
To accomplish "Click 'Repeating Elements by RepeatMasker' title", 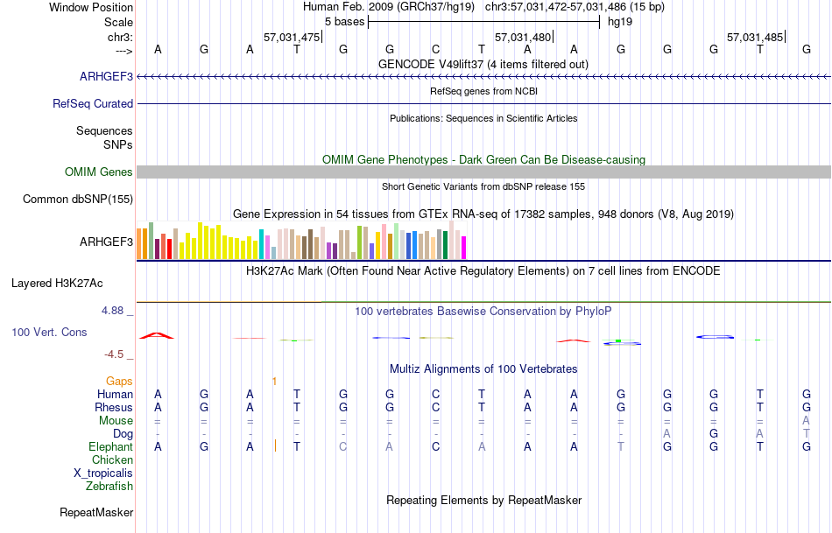I will click(484, 501).
